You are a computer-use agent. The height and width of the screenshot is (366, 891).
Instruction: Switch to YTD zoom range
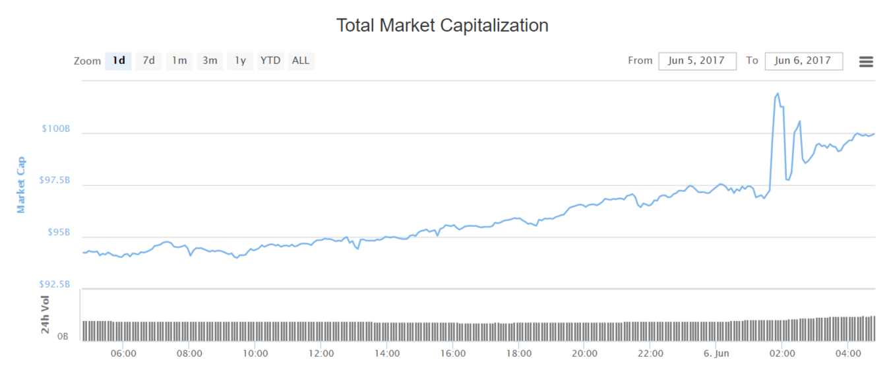click(270, 61)
